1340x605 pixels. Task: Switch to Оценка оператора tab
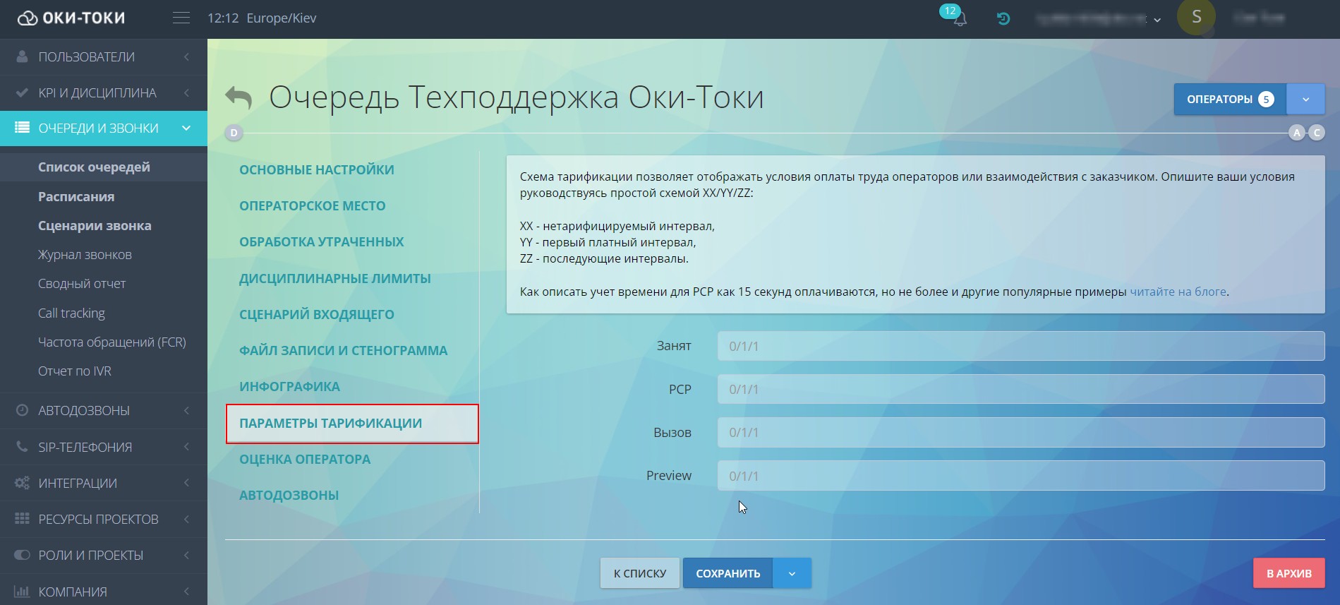[x=305, y=459]
